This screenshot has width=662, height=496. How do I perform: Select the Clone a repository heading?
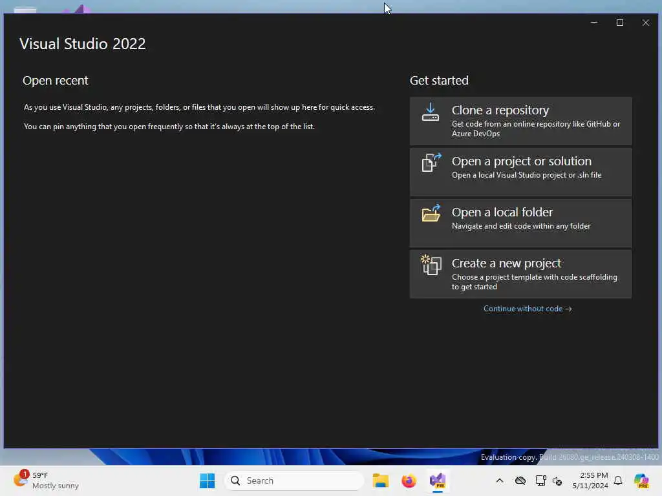tap(500, 110)
